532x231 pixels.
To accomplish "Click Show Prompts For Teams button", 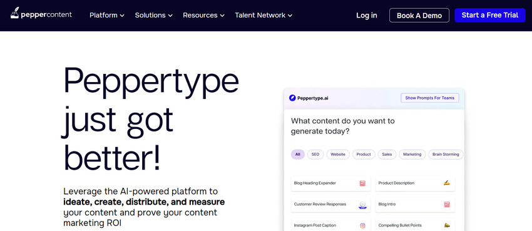I will [429, 98].
